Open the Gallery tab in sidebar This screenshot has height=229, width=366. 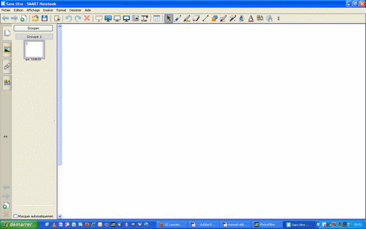[7, 49]
